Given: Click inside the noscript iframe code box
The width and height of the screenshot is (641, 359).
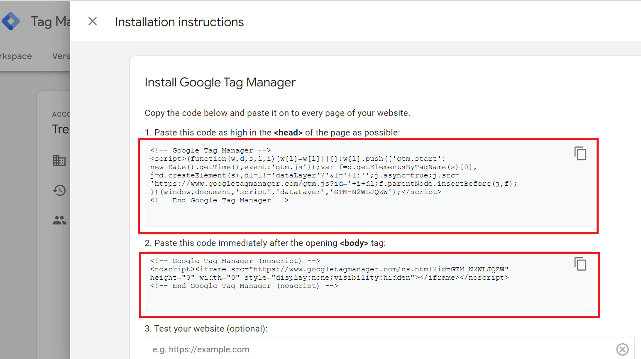Looking at the screenshot, I should [369, 283].
